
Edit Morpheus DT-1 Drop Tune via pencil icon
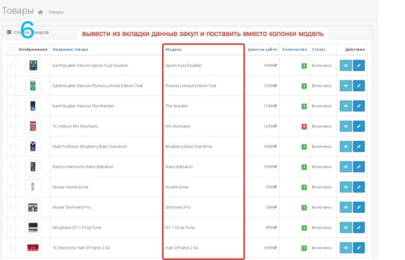tap(359, 228)
